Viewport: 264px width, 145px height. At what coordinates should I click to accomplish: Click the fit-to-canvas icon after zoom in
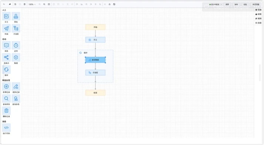(x=49, y=4)
